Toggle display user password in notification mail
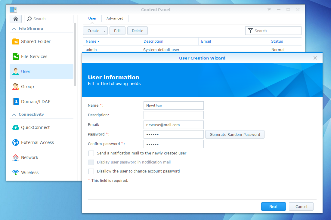Image resolution: width=331 pixels, height=220 pixels. pyautogui.click(x=91, y=162)
